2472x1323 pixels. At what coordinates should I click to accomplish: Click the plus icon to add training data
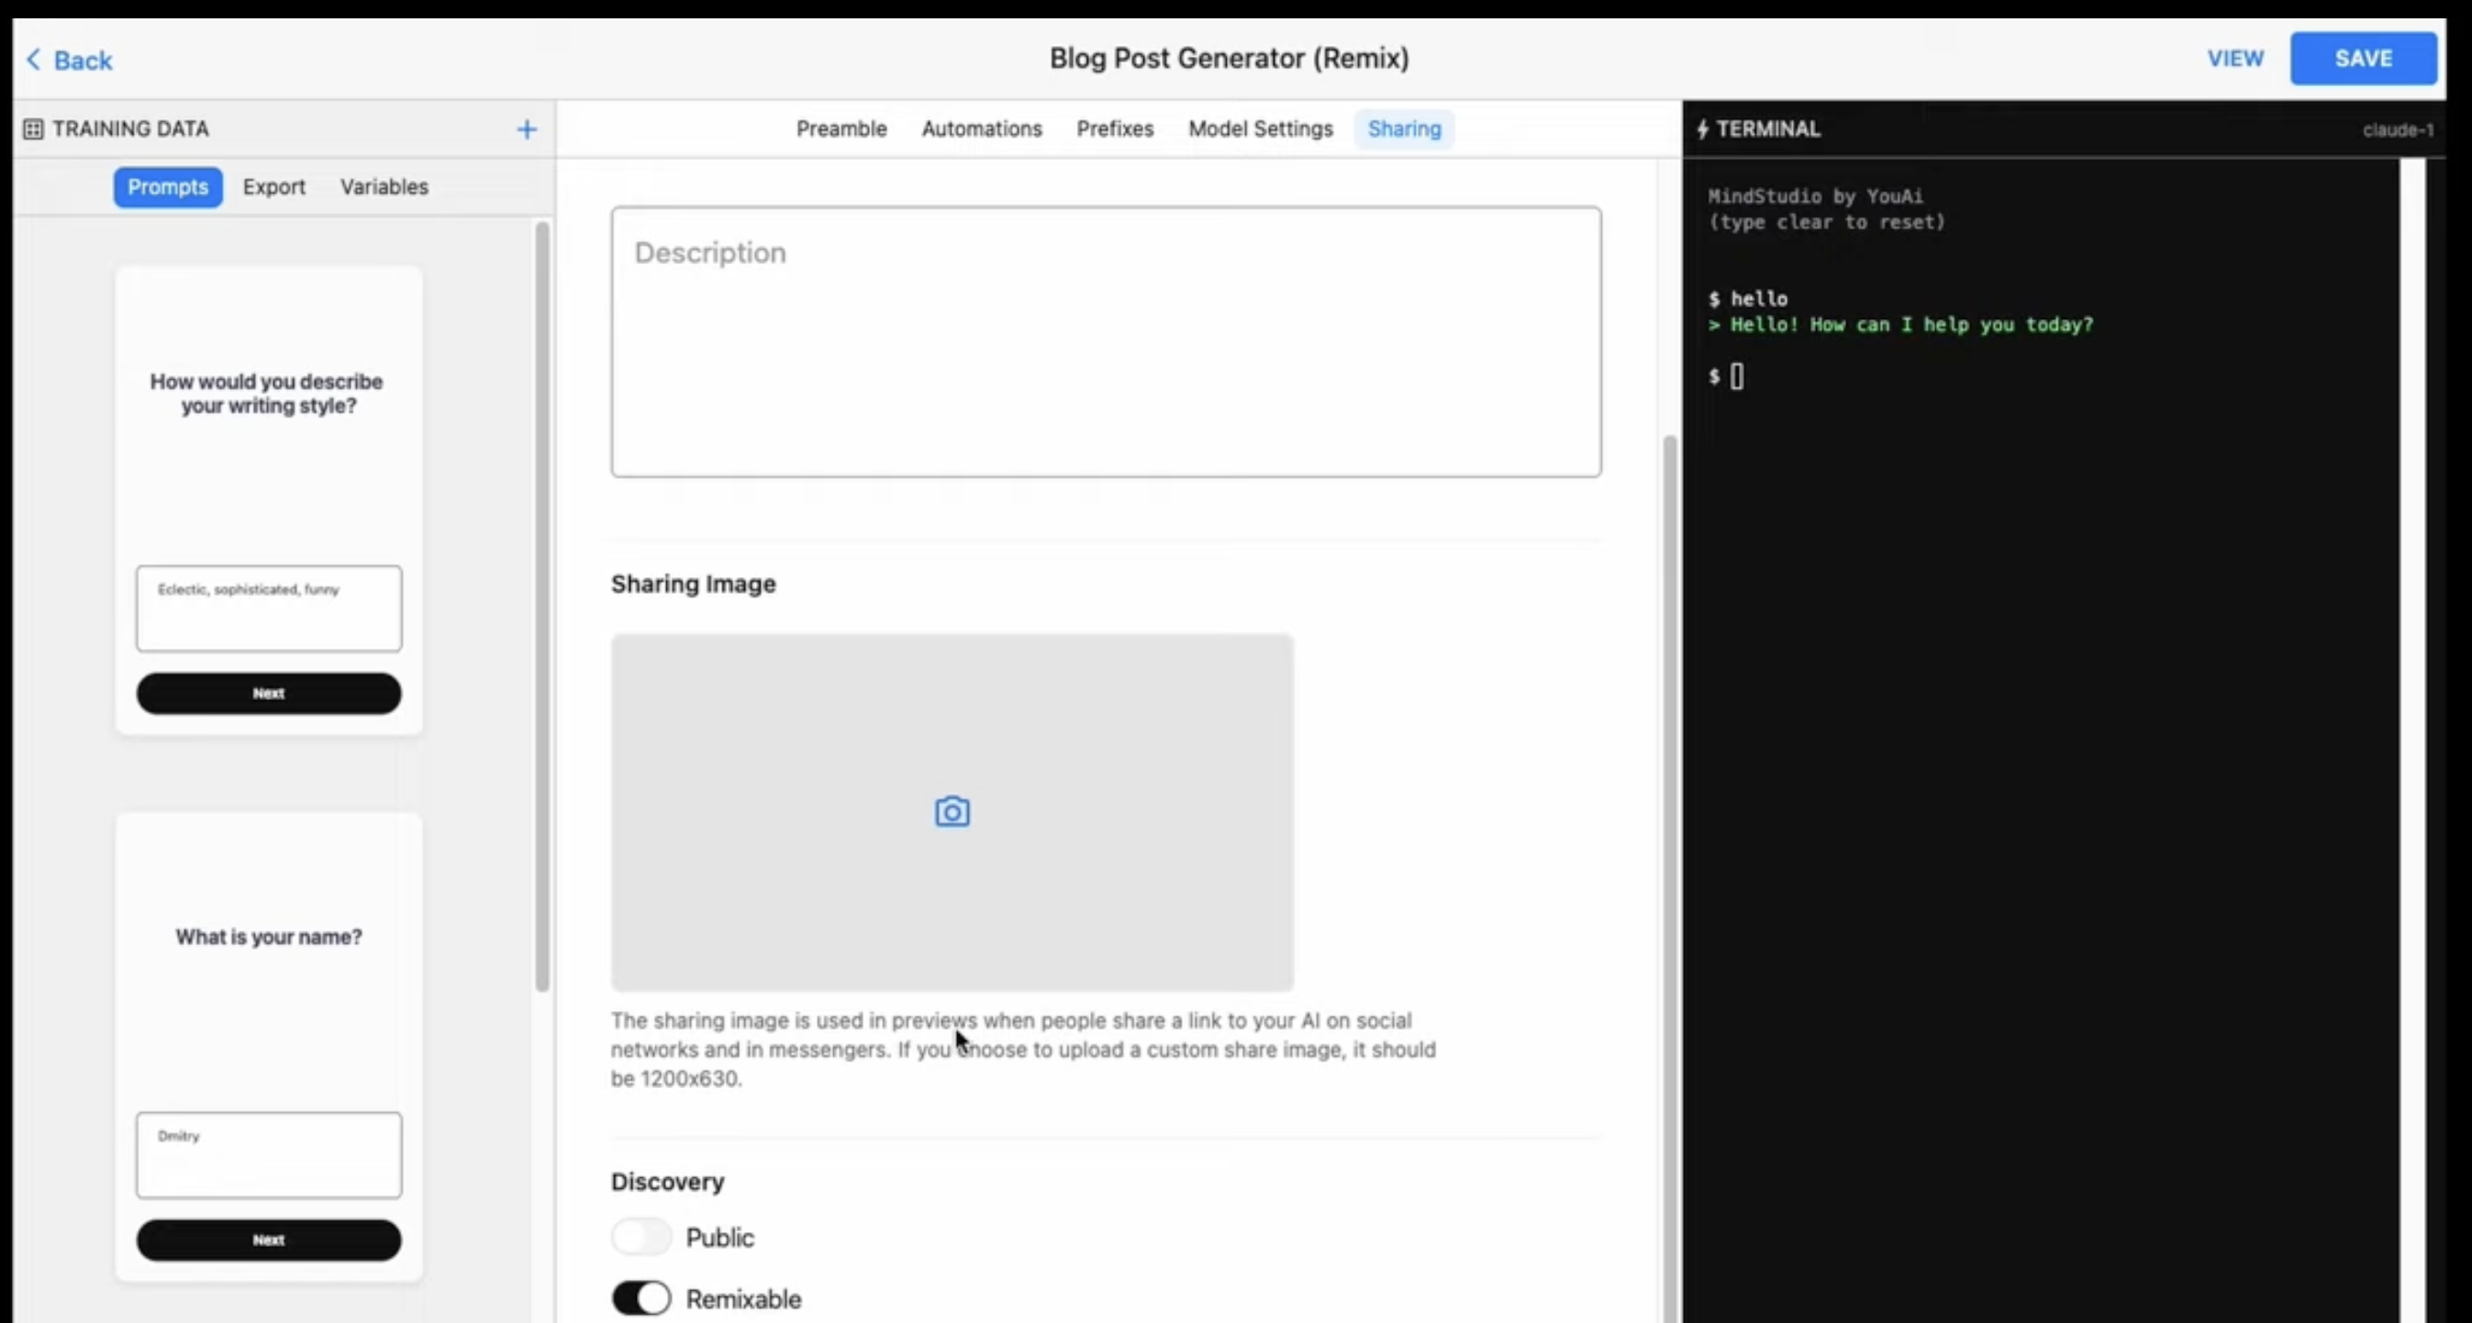pos(526,129)
